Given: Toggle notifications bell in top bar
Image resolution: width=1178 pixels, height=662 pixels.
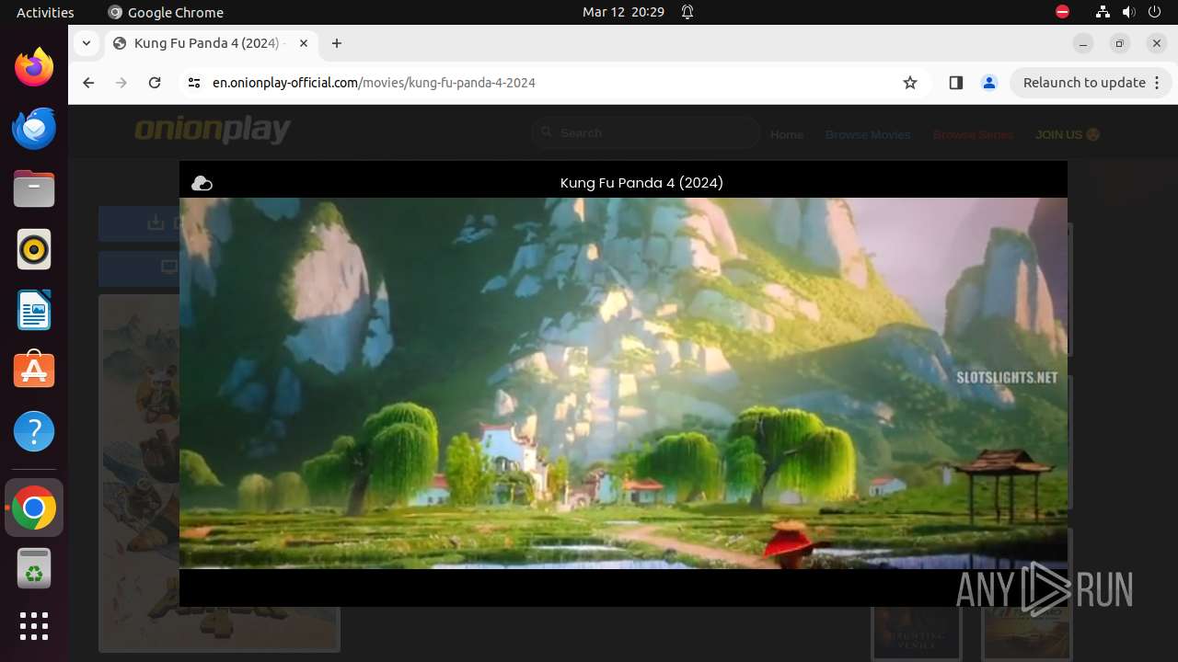Looking at the screenshot, I should point(687,12).
